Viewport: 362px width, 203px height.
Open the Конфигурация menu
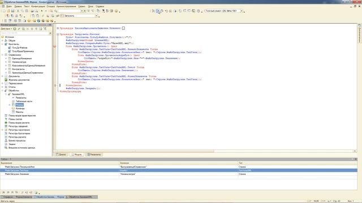click(x=38, y=6)
